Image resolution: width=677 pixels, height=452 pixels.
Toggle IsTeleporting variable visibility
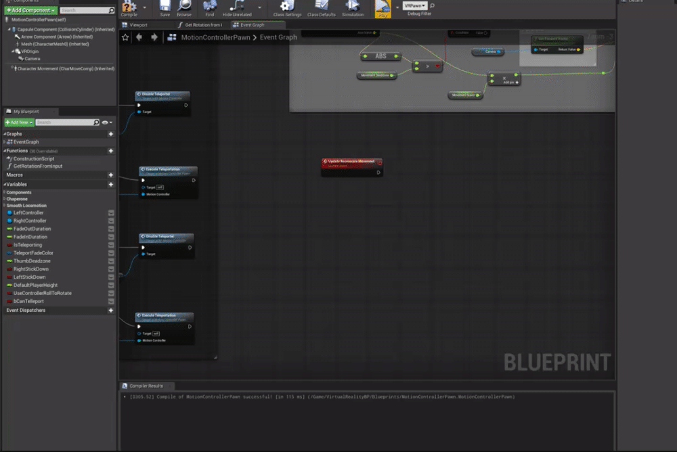coord(111,245)
